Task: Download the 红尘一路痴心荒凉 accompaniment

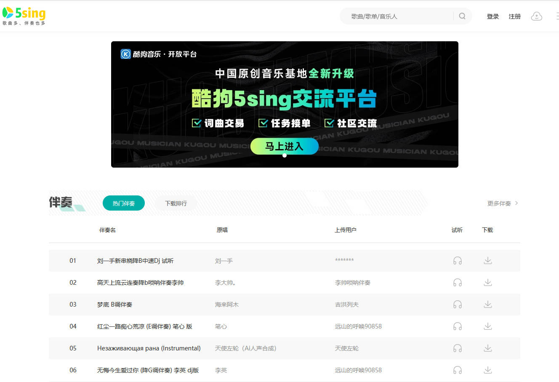Action: pyautogui.click(x=487, y=326)
